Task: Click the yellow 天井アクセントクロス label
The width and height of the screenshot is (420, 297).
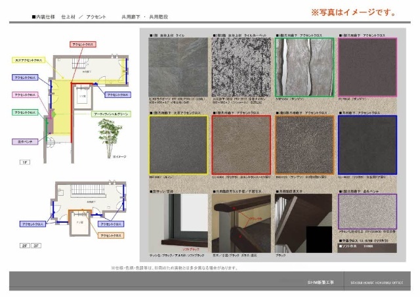Action: (28, 60)
